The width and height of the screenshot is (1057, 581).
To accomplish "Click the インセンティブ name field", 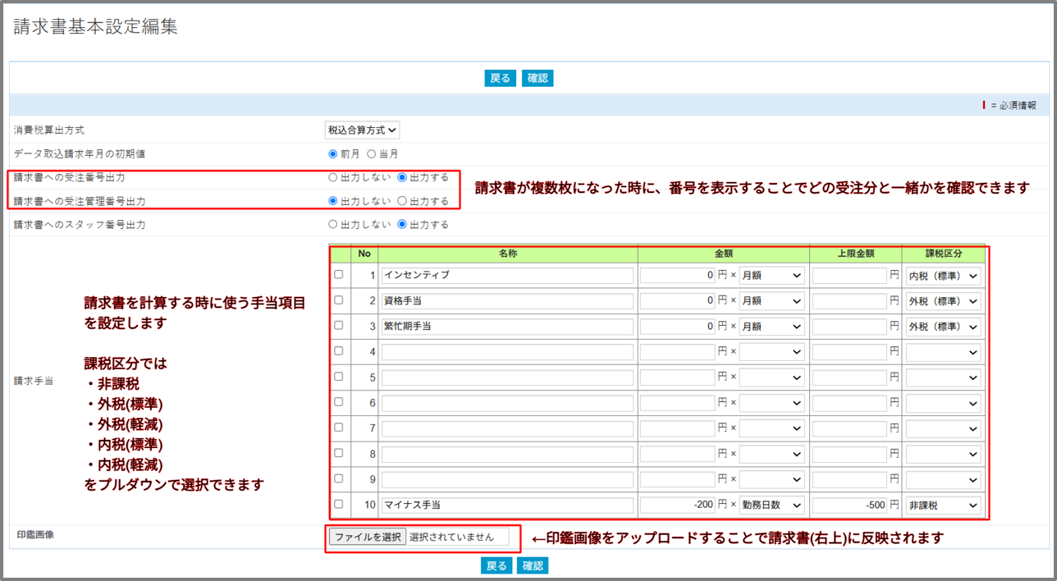I will [x=507, y=276].
